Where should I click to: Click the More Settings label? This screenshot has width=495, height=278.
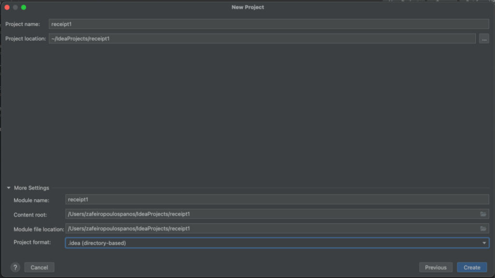[x=31, y=188]
